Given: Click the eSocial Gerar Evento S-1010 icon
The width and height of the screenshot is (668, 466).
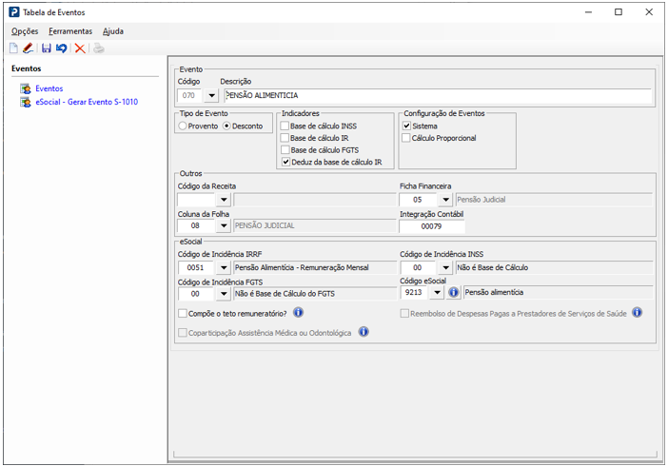Looking at the screenshot, I should 26,102.
